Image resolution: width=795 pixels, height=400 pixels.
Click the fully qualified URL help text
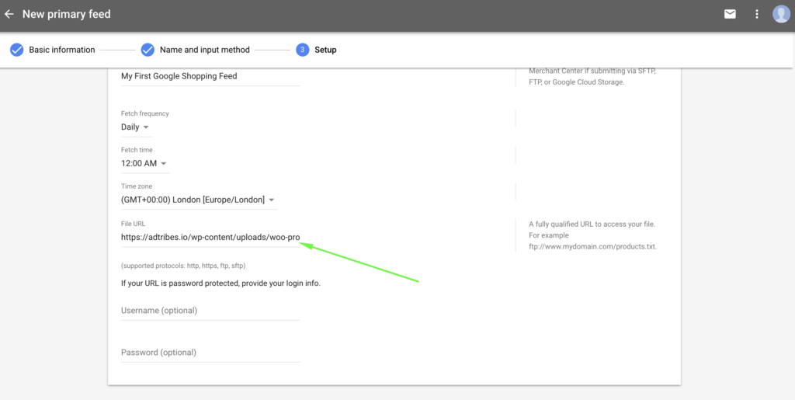tap(592, 224)
